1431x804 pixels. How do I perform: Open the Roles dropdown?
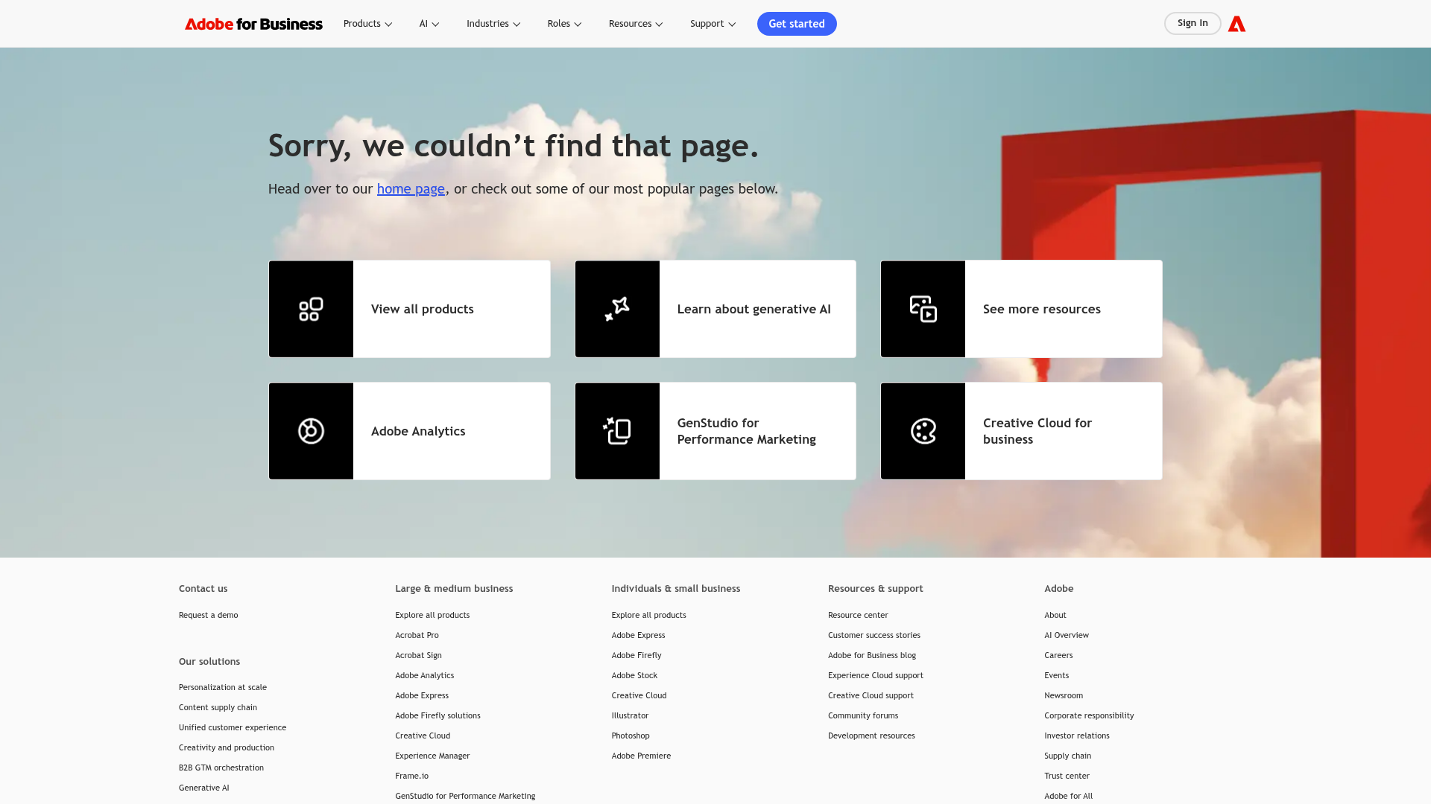click(563, 23)
